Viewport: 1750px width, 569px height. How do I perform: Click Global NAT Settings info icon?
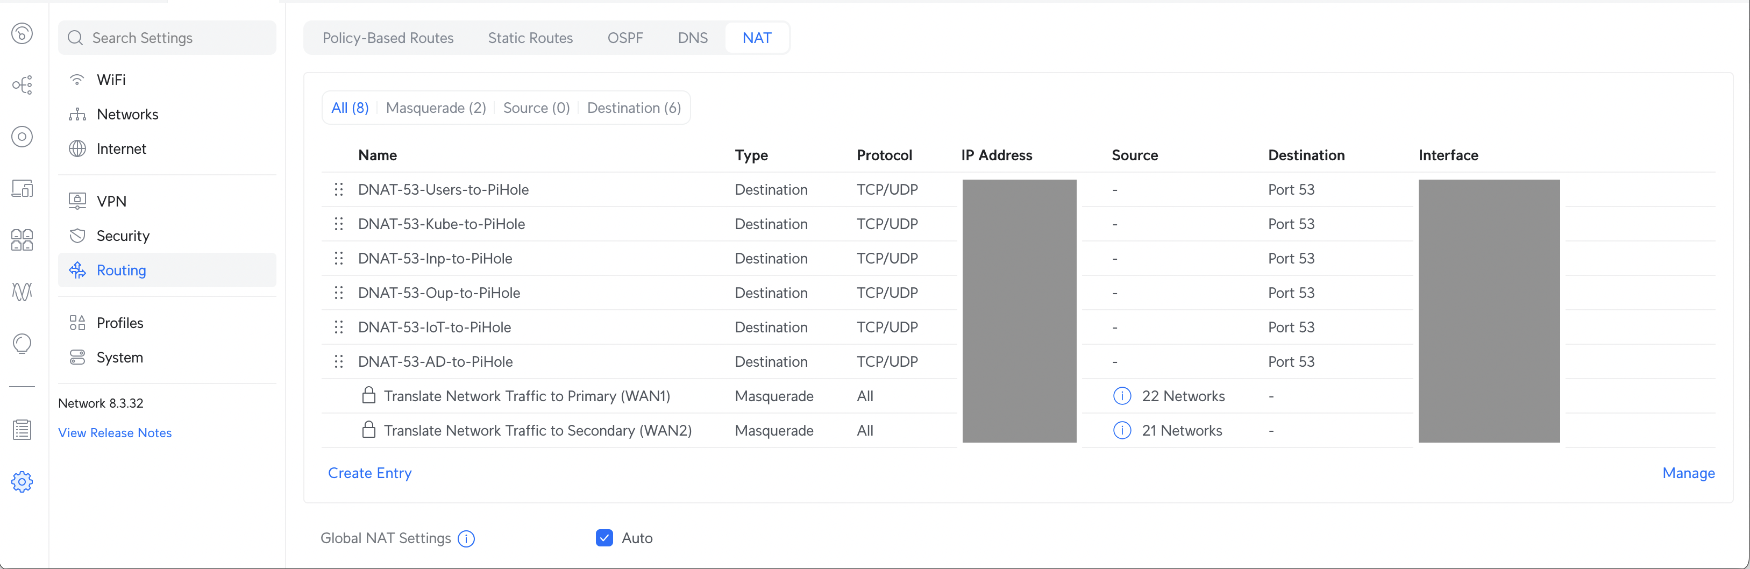(466, 538)
